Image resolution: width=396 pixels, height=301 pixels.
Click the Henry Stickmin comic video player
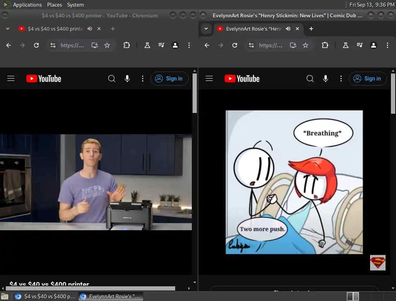click(x=294, y=182)
